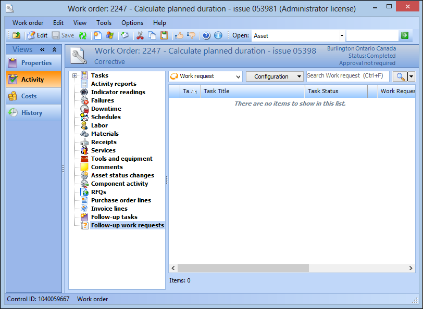Select Schedules tree item

click(x=106, y=117)
